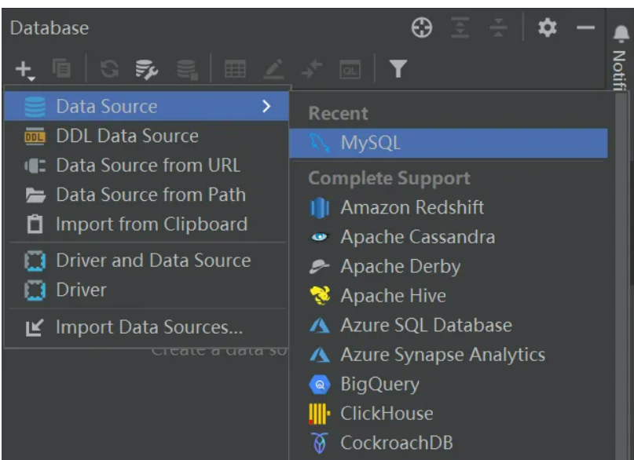Click the Apache Cassandra eye icon
Viewport: 634px width, 460px height.
pyautogui.click(x=320, y=237)
